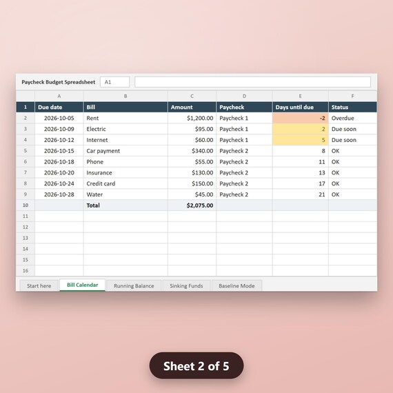
Task: Select the 2026-10-18 date cell
Action: click(x=59, y=161)
